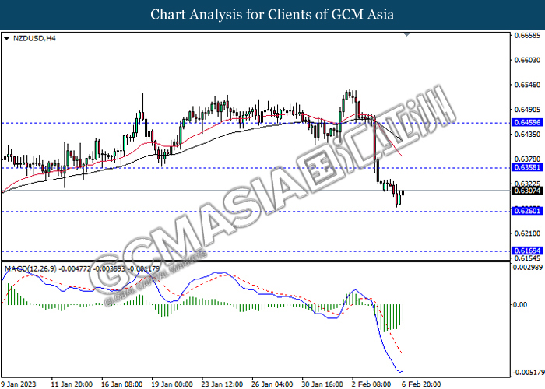Viewport: 545px width, 389px height.
Task: Click the 0.65460 value on the price scale
Action: pyautogui.click(x=527, y=85)
